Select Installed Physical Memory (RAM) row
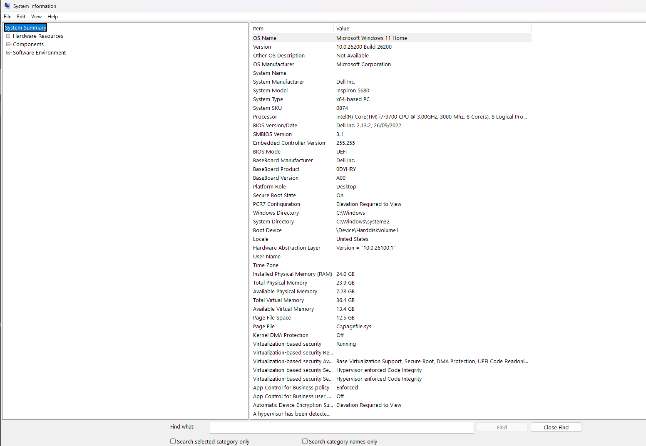The height and width of the screenshot is (446, 646). point(391,274)
